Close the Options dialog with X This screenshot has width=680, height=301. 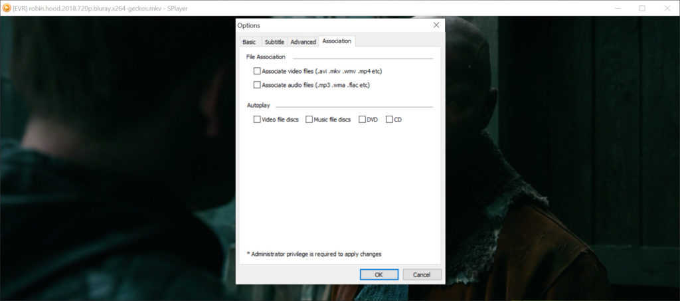click(436, 25)
